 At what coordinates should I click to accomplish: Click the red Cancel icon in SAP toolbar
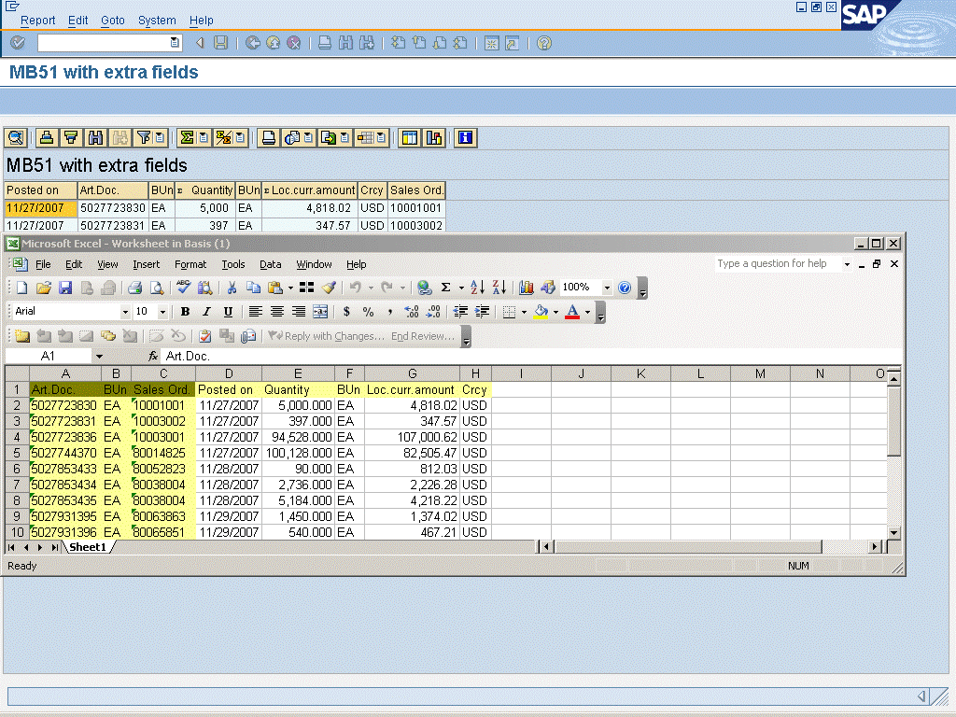click(294, 43)
